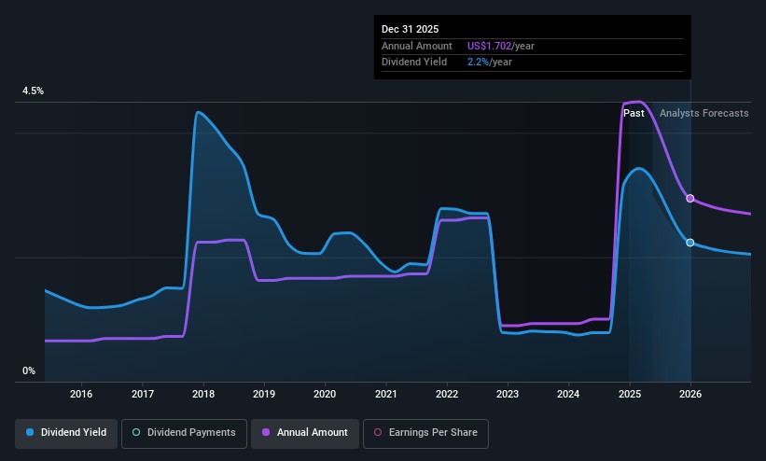Enable the Dividend Payments series
The image size is (766, 461).
[184, 433]
